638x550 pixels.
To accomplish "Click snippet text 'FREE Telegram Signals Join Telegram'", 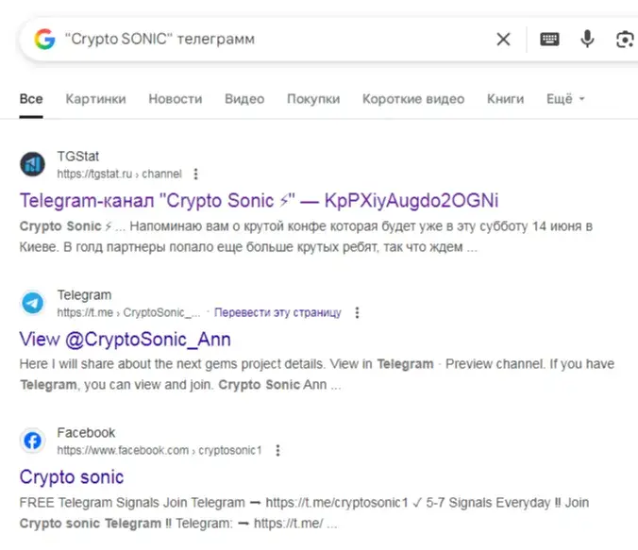I will pyautogui.click(x=304, y=512).
